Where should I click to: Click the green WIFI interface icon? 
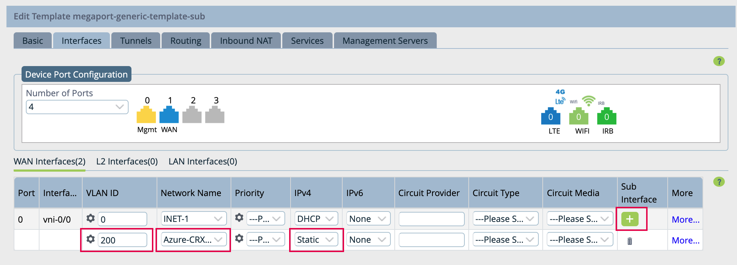point(578,117)
